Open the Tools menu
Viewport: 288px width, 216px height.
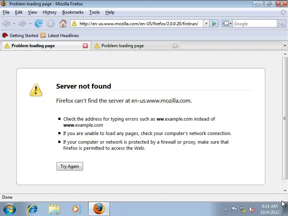point(94,12)
